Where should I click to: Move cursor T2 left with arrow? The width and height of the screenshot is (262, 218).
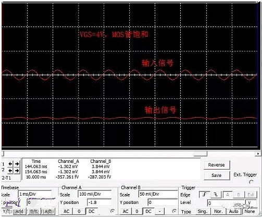[10, 171]
